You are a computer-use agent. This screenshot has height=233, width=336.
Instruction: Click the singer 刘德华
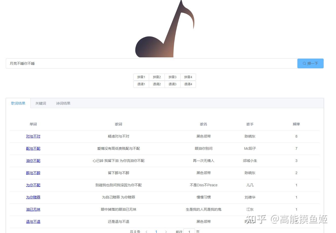(x=250, y=197)
